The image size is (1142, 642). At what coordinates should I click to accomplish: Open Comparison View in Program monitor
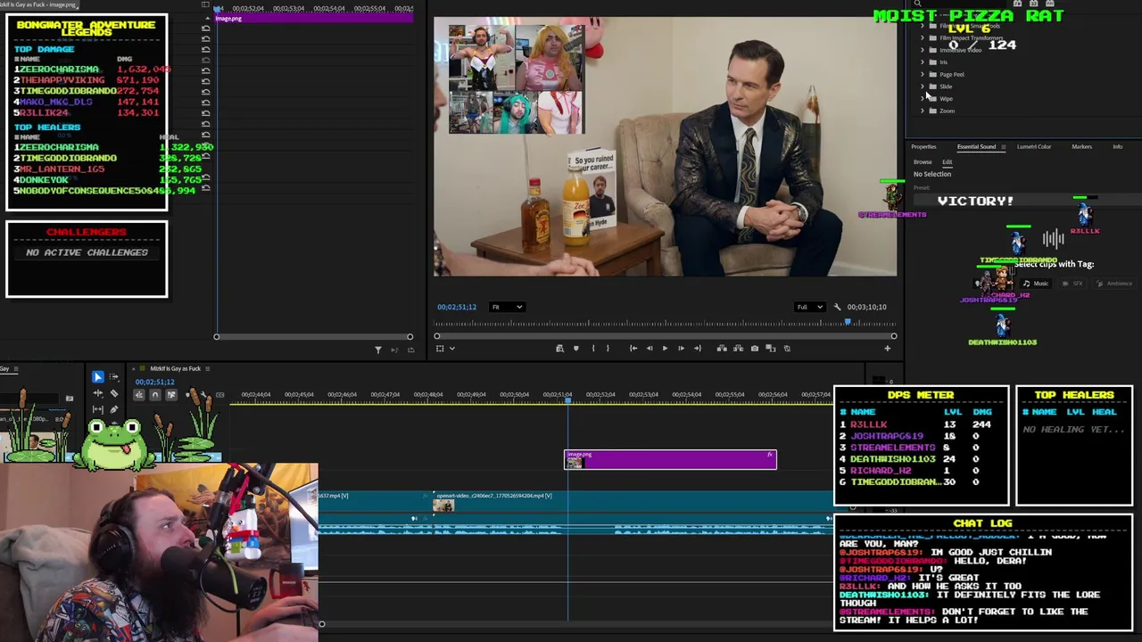pos(771,349)
